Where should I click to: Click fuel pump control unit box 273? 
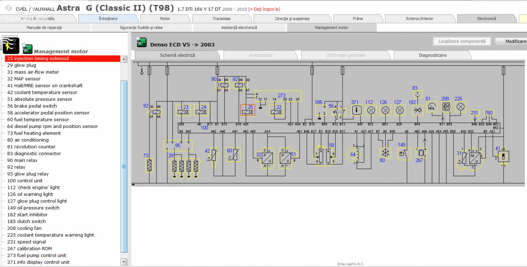(278, 96)
